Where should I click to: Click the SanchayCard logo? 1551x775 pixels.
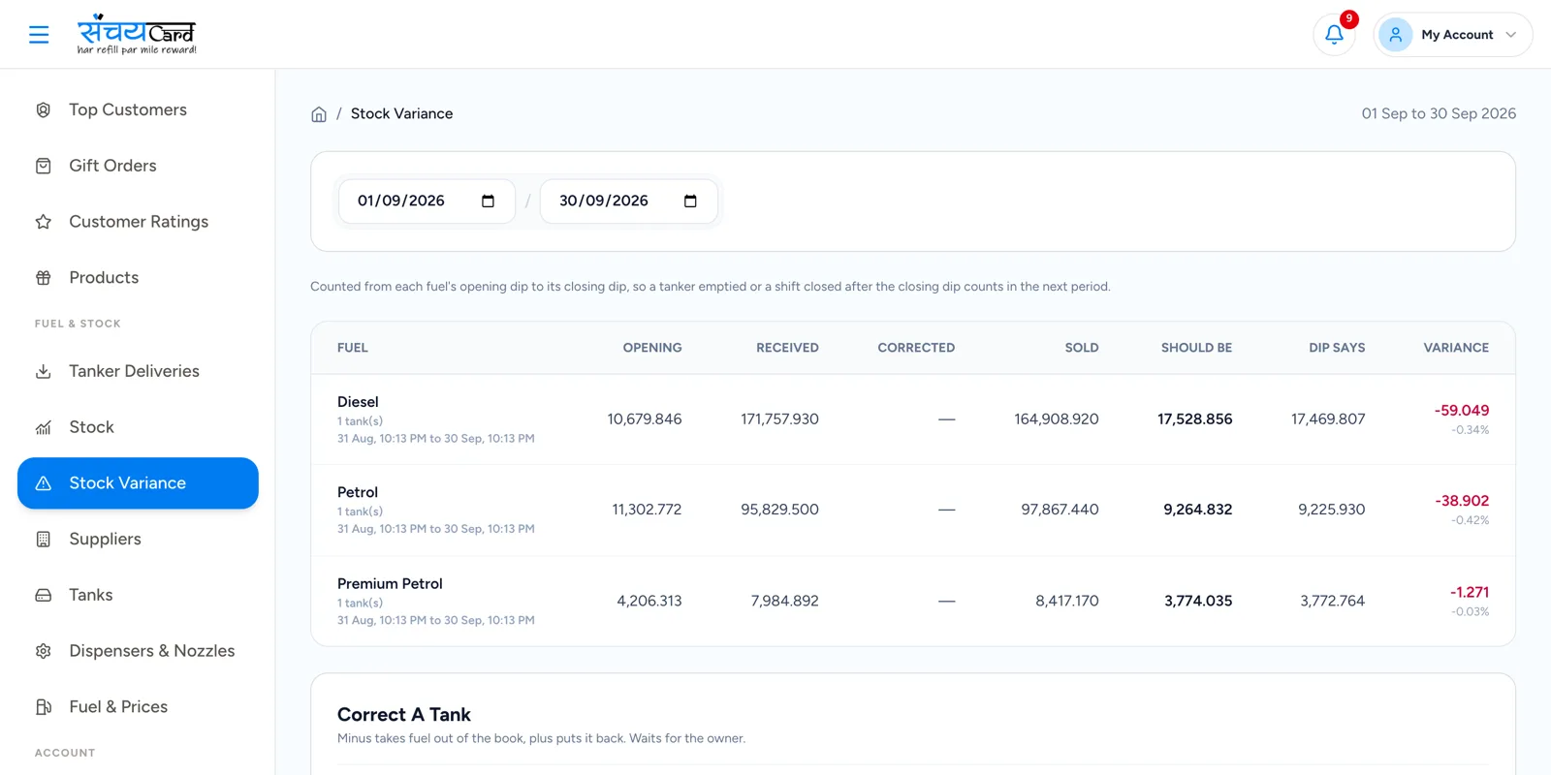[137, 35]
